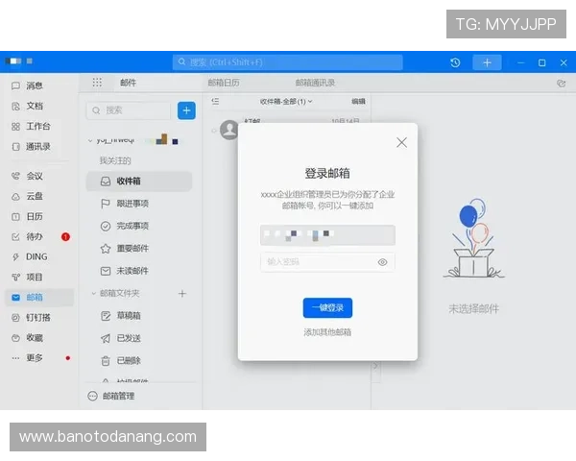This screenshot has height=461, width=576.
Task: Click the 我关注的 label
Action: pos(115,160)
